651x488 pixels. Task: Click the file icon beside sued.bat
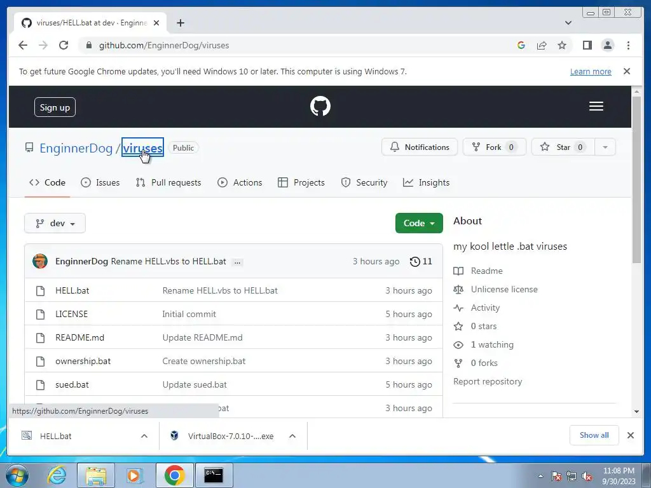click(x=40, y=384)
